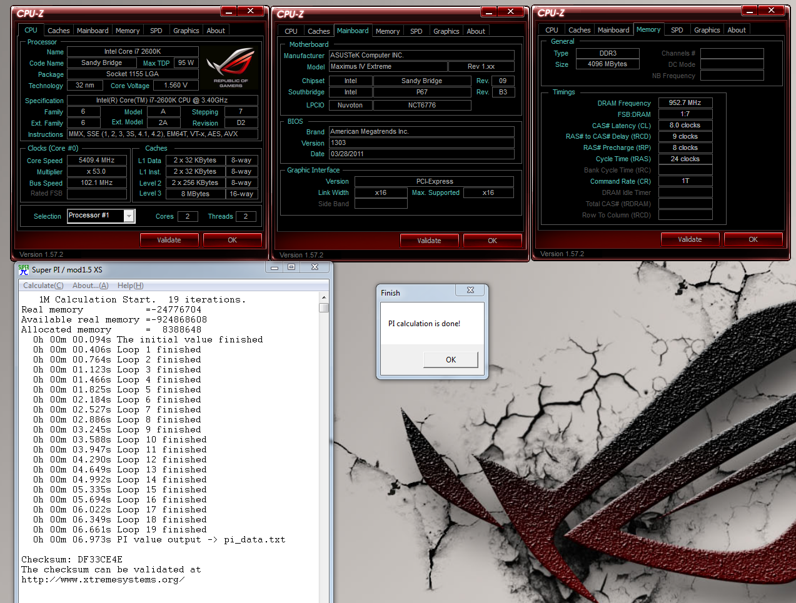Click the Command Rate 1T value
796x603 pixels.
point(685,181)
